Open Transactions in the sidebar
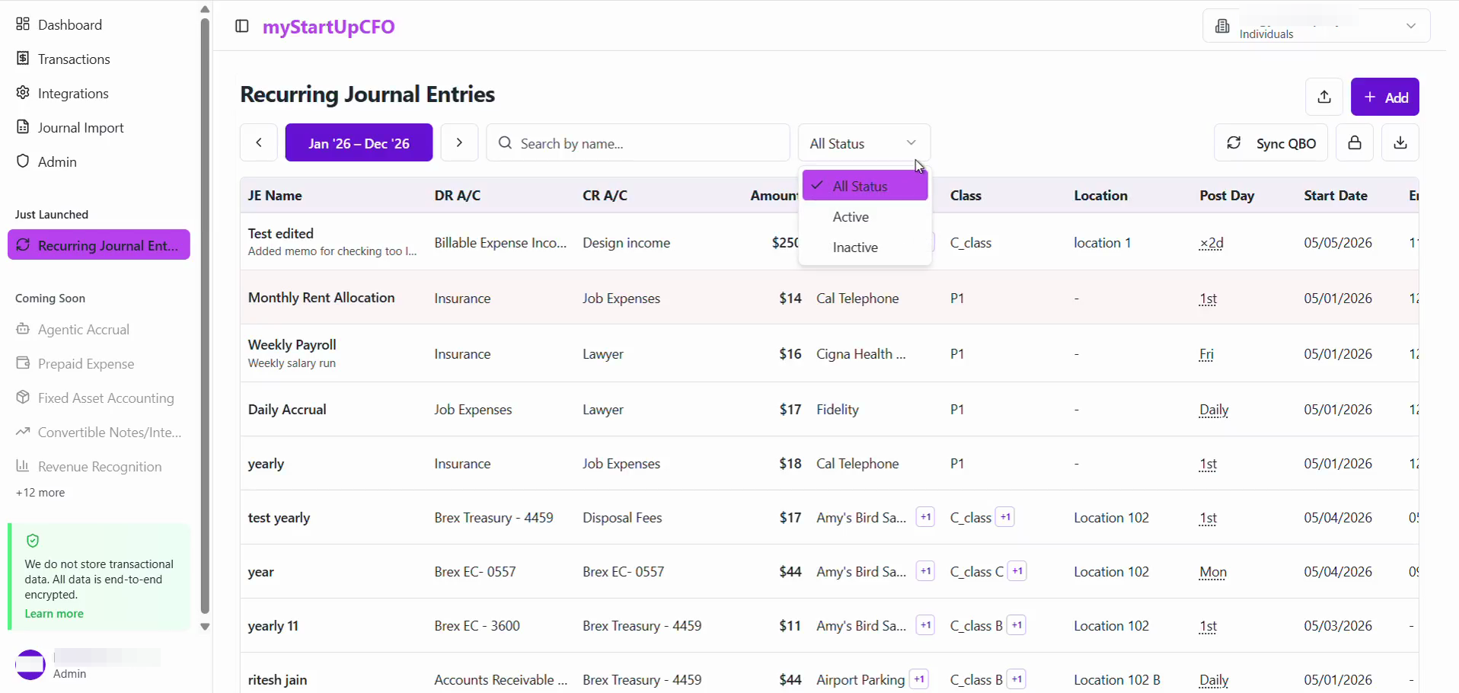This screenshot has width=1459, height=693. pyautogui.click(x=74, y=59)
